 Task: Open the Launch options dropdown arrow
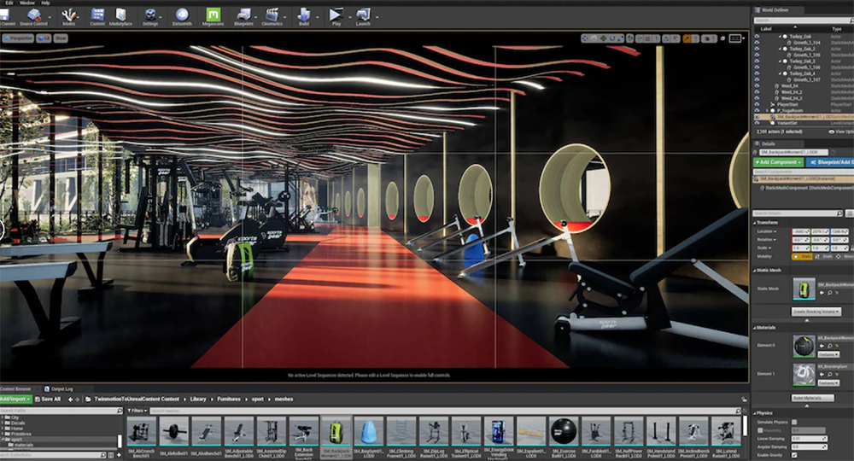[x=376, y=17]
